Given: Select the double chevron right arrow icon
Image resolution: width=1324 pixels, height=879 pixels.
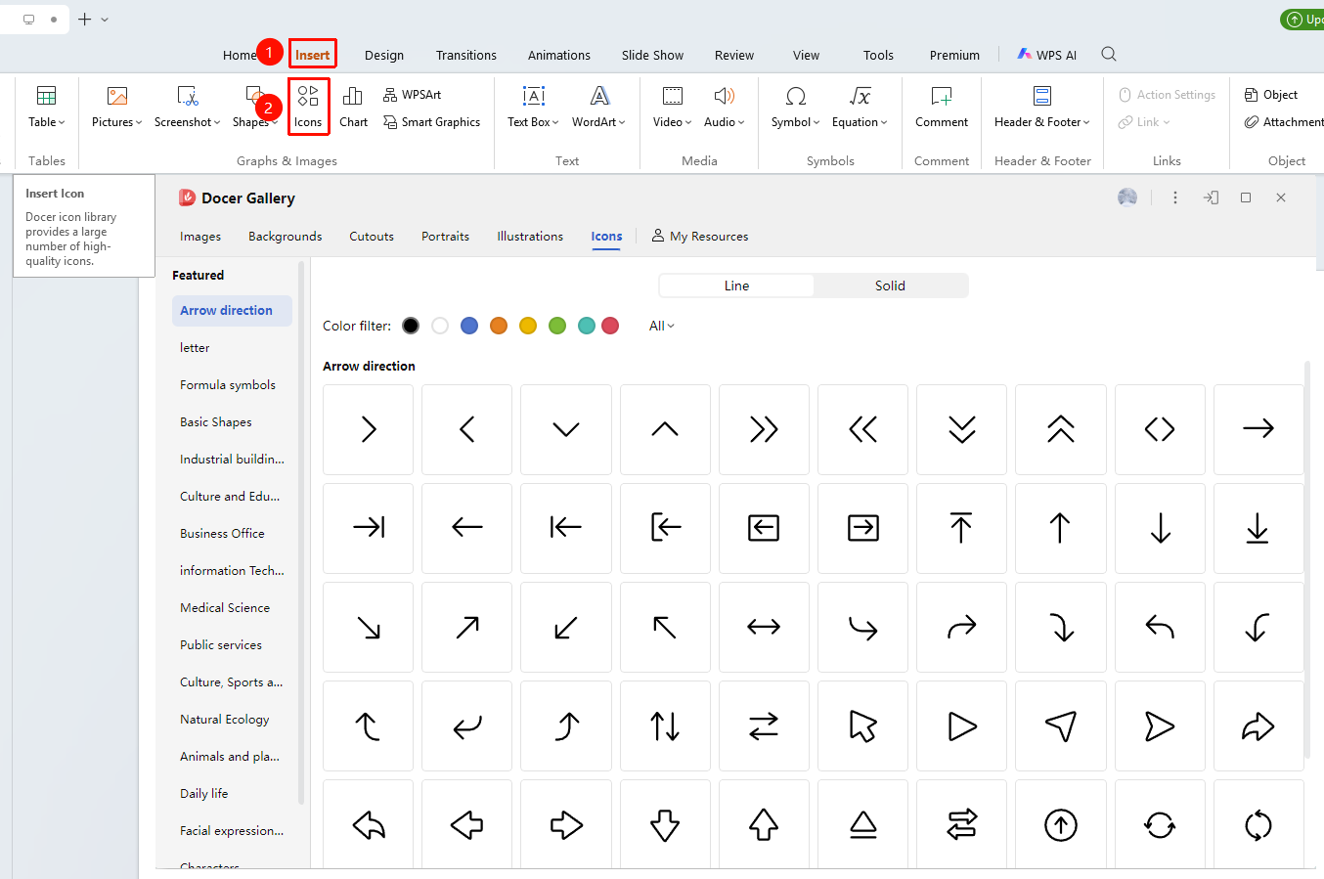Looking at the screenshot, I should (764, 429).
